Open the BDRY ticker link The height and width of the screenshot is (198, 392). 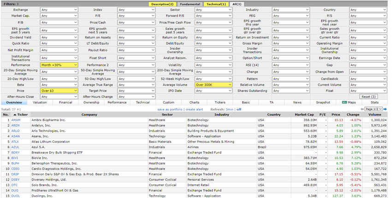(x=16, y=152)
